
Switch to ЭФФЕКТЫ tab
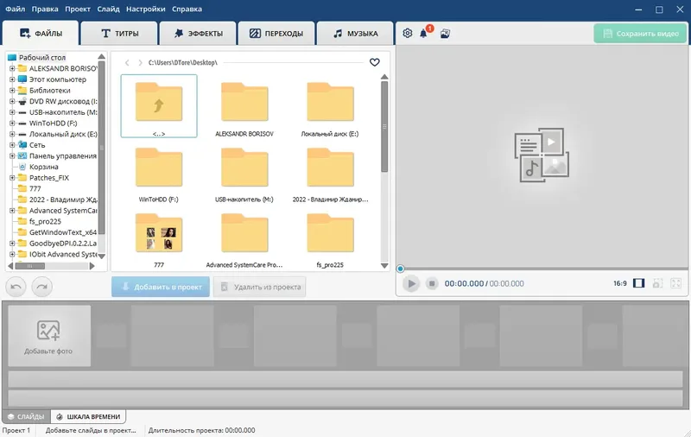[x=198, y=34]
